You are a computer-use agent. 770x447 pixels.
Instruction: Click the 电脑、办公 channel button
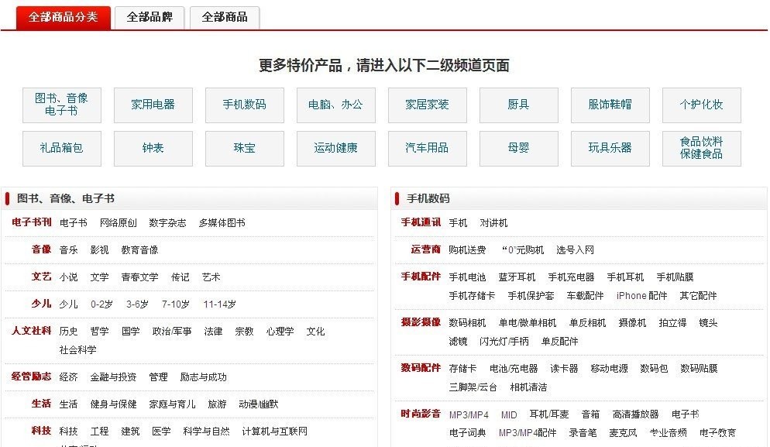336,105
